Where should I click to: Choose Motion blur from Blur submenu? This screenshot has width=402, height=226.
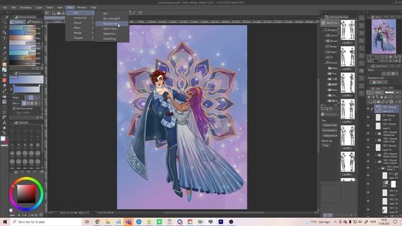pos(112,29)
